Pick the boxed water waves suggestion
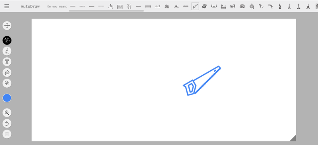This screenshot has height=145, width=318. [120, 6]
